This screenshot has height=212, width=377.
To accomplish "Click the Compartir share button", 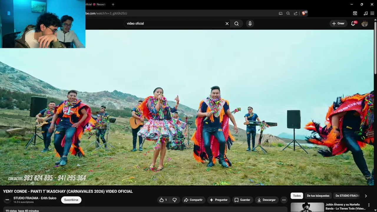I will coord(193,200).
